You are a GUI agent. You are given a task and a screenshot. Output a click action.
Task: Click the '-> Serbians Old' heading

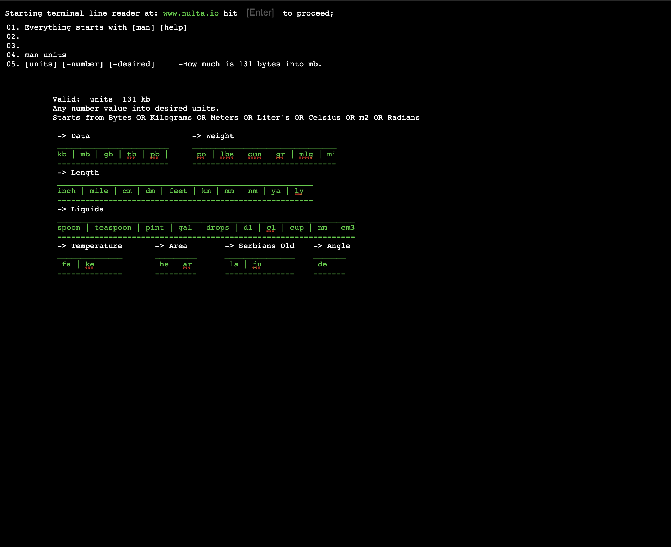point(260,246)
